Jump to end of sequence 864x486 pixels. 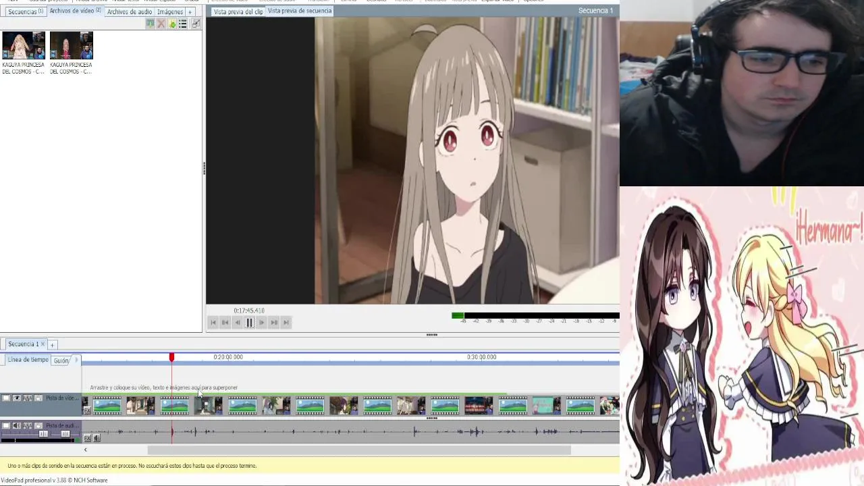[286, 323]
